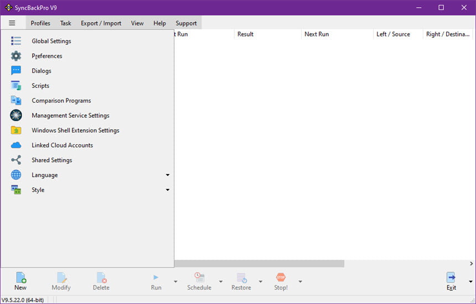476x304 pixels.
Task: Open the Run button dropdown arrow
Action: click(x=175, y=281)
